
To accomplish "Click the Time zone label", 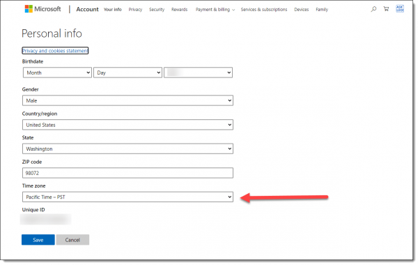I will tap(33, 185).
